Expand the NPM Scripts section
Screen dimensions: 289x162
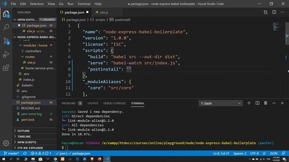[35, 142]
